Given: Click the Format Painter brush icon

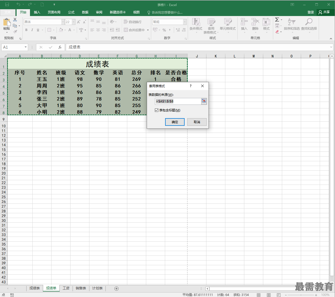Looking at the screenshot, I should tap(15, 32).
